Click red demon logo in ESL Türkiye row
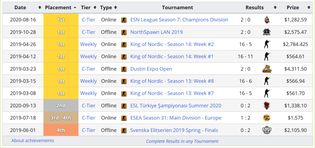Image resolution: width=315 pixels, height=148 pixels. tap(267, 106)
